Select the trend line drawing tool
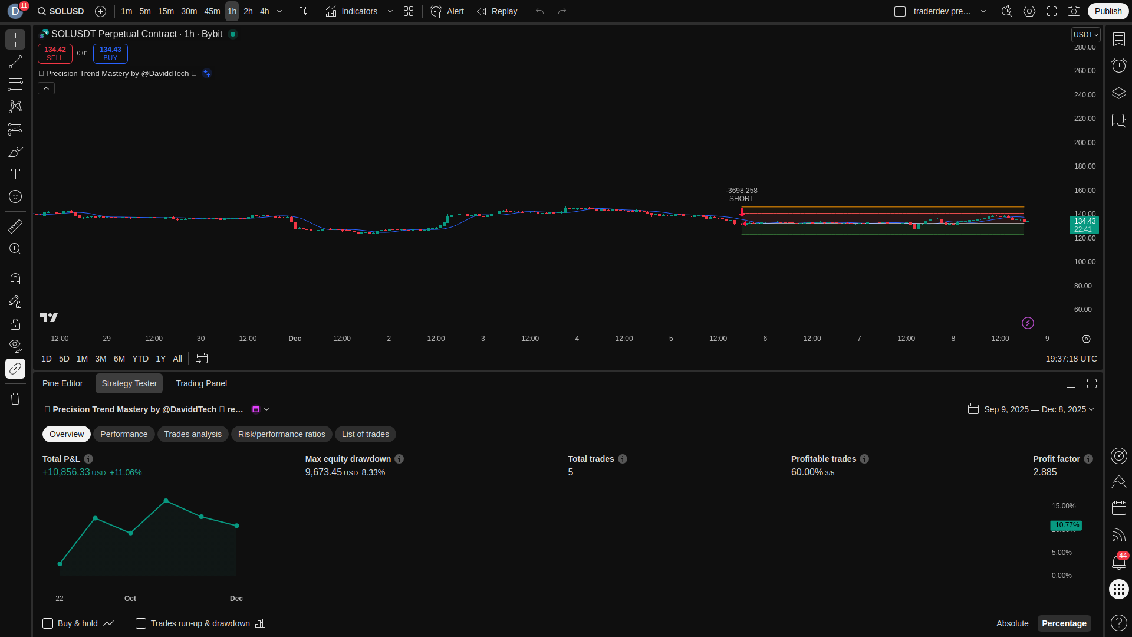 (15, 62)
